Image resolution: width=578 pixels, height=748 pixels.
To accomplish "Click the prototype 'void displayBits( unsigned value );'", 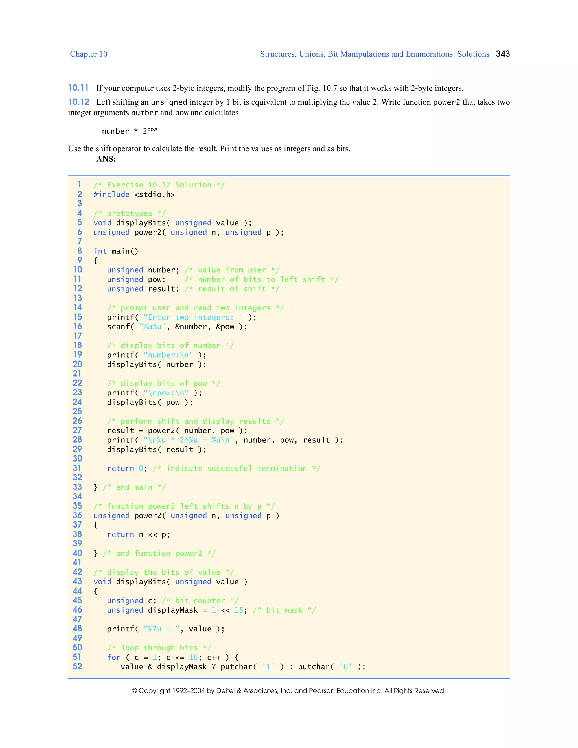I will pos(172,223).
